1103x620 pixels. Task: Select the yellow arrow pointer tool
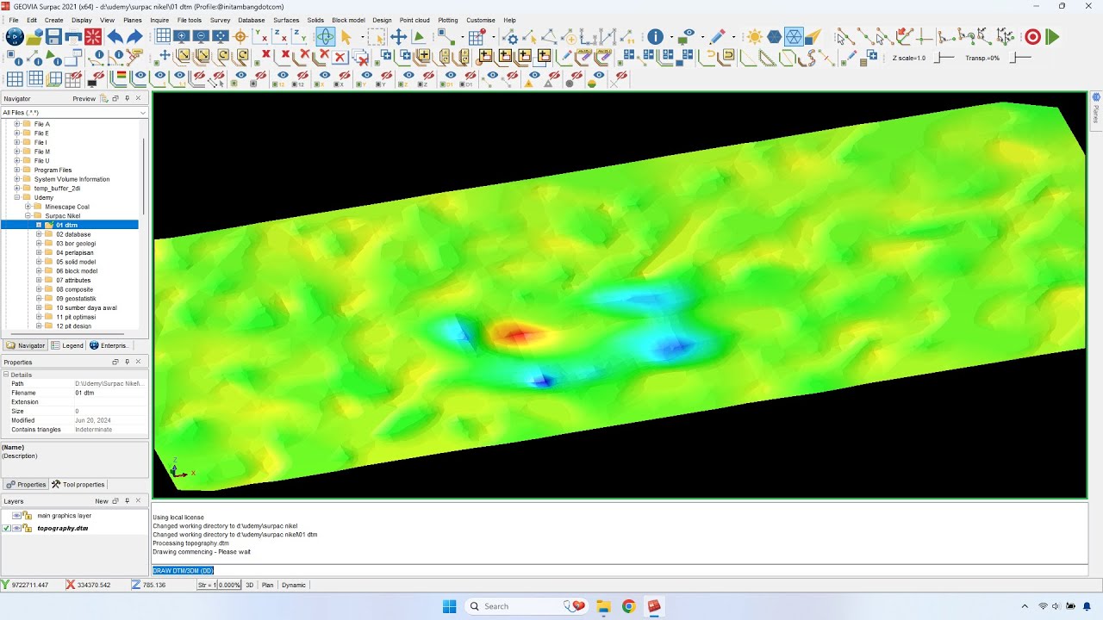[346, 37]
